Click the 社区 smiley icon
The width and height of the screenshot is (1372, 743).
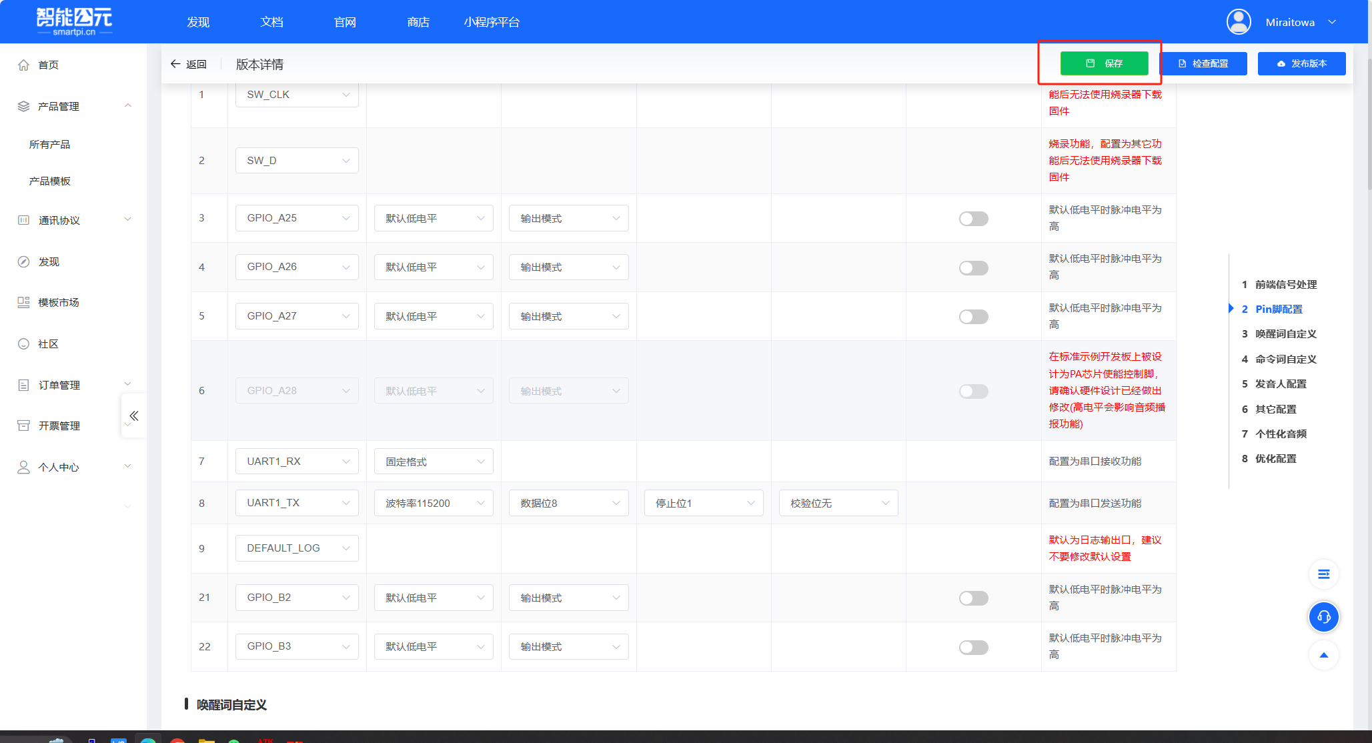[24, 343]
